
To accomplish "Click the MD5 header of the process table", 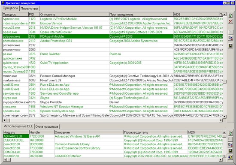I will tap(196, 15).
